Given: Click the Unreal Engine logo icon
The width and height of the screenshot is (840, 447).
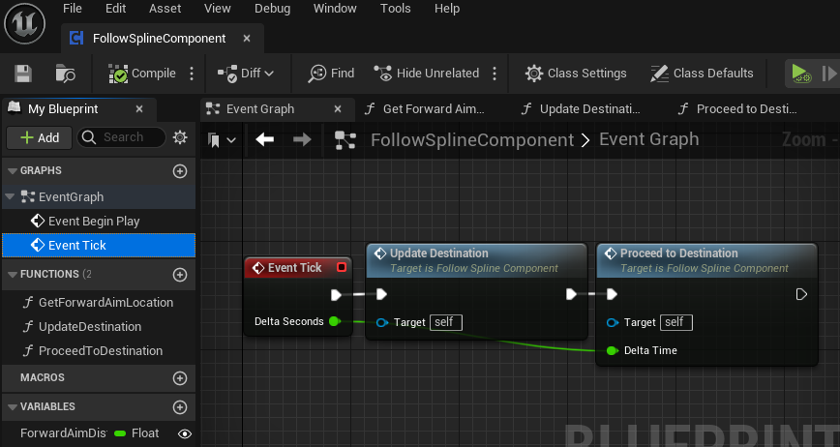Looking at the screenshot, I should (24, 23).
